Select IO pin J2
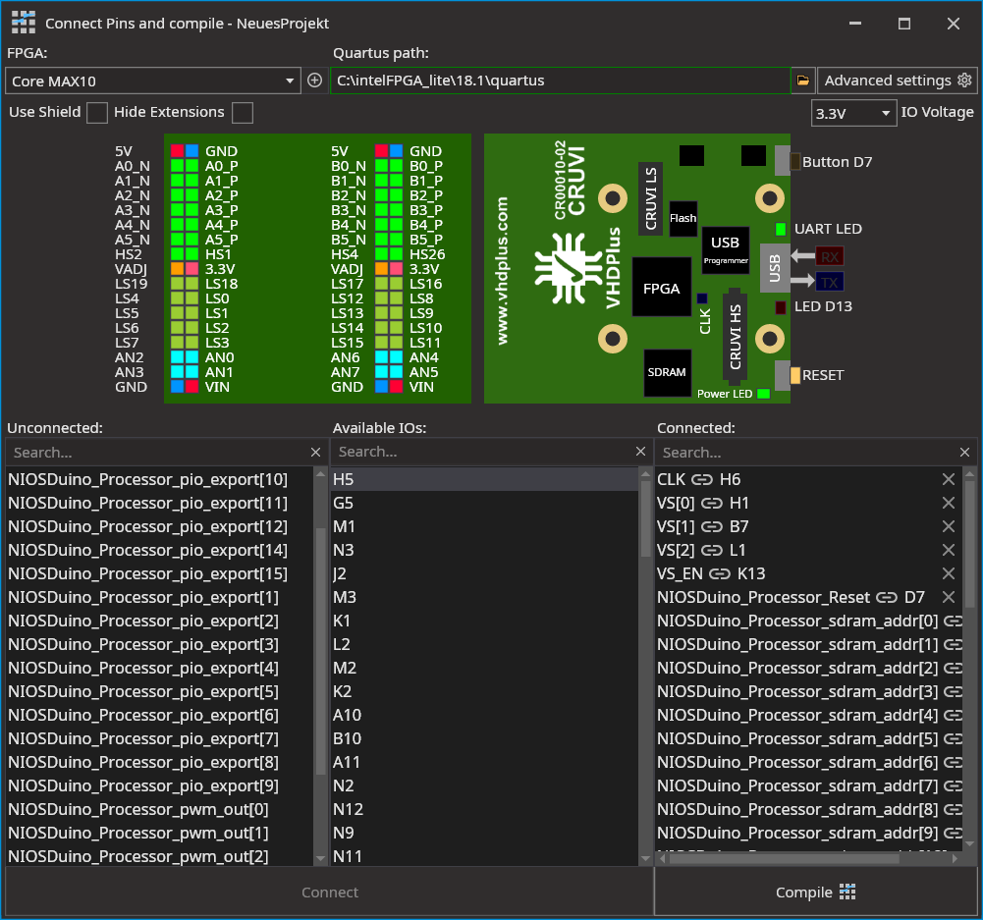Image resolution: width=983 pixels, height=920 pixels. pos(484,573)
